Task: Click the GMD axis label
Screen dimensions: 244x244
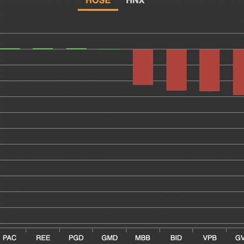Action: [x=109, y=238]
